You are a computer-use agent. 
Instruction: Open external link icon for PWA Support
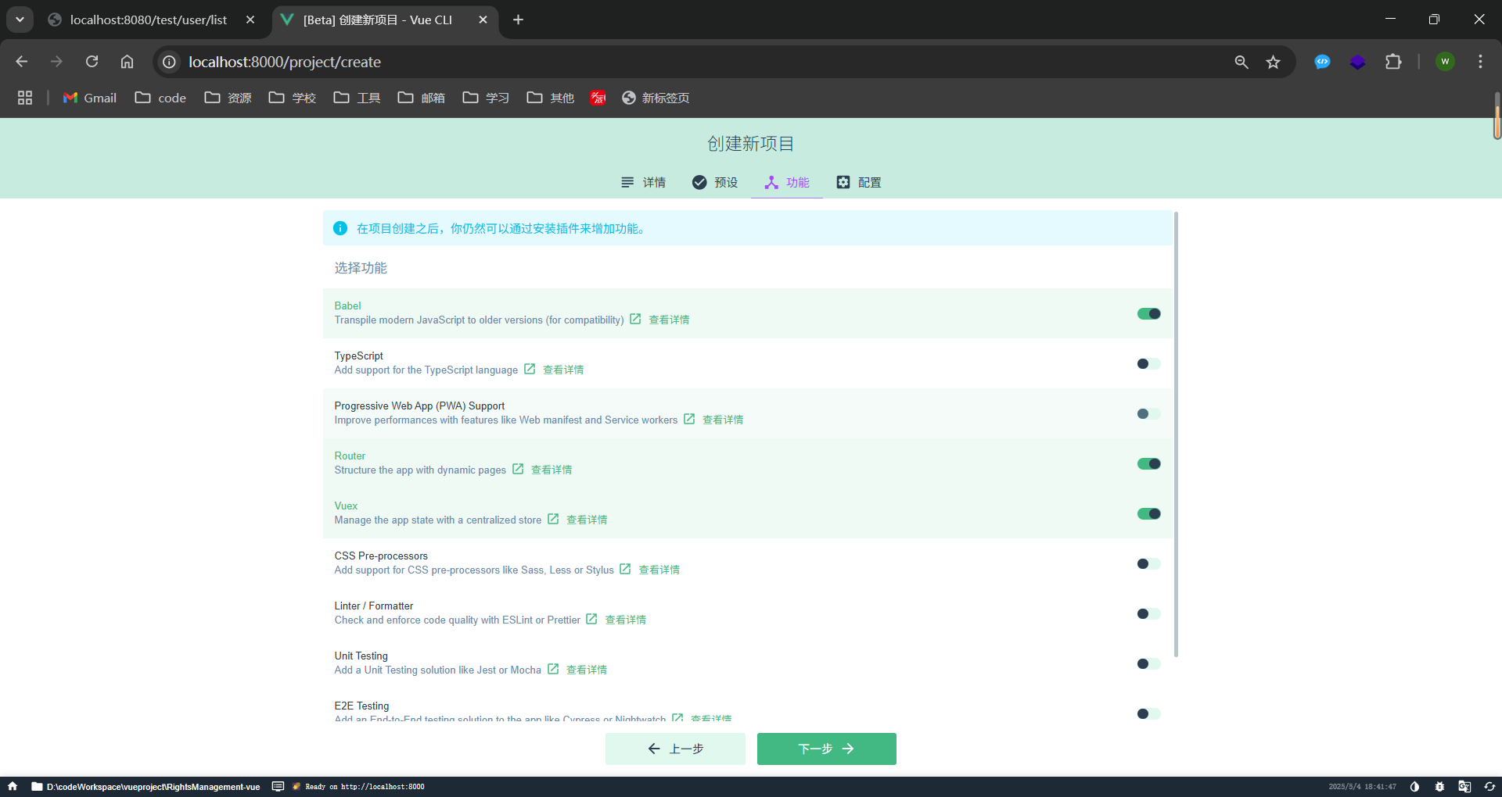coord(689,419)
